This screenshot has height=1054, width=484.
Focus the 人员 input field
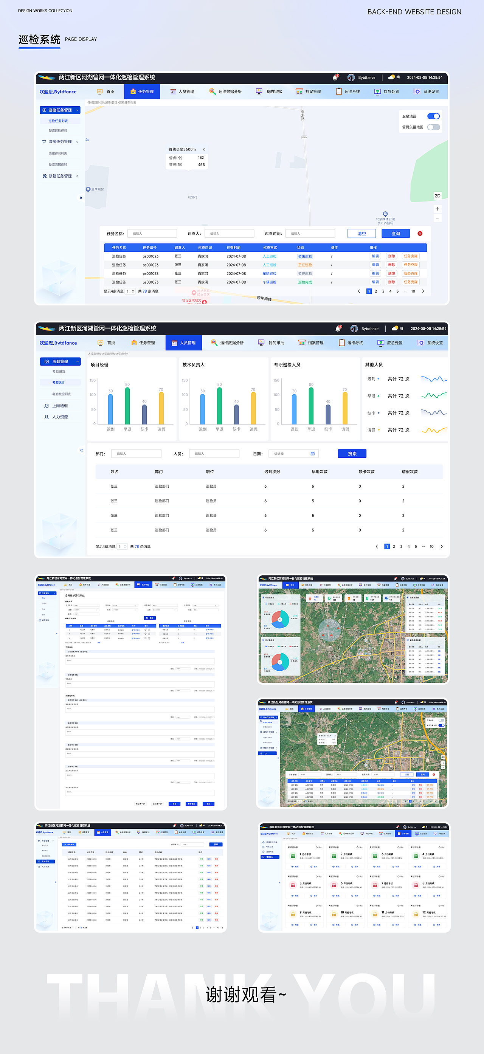coord(214,454)
